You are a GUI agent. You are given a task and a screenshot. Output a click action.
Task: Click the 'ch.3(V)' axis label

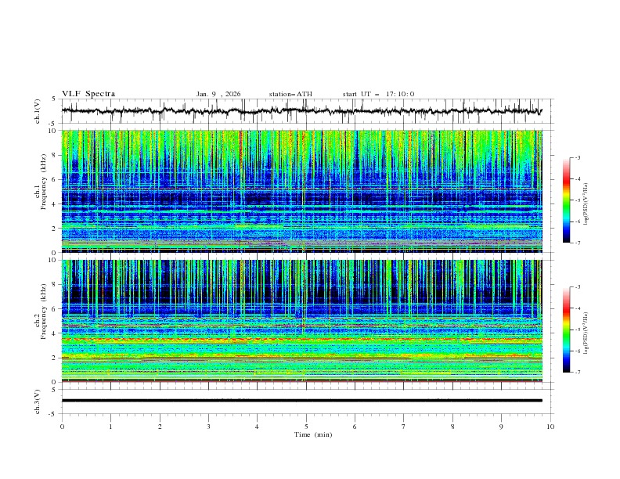click(38, 402)
